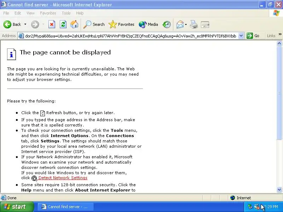The image size is (283, 212).
Task: Expand the Links chevron overflow
Action: [280, 34]
